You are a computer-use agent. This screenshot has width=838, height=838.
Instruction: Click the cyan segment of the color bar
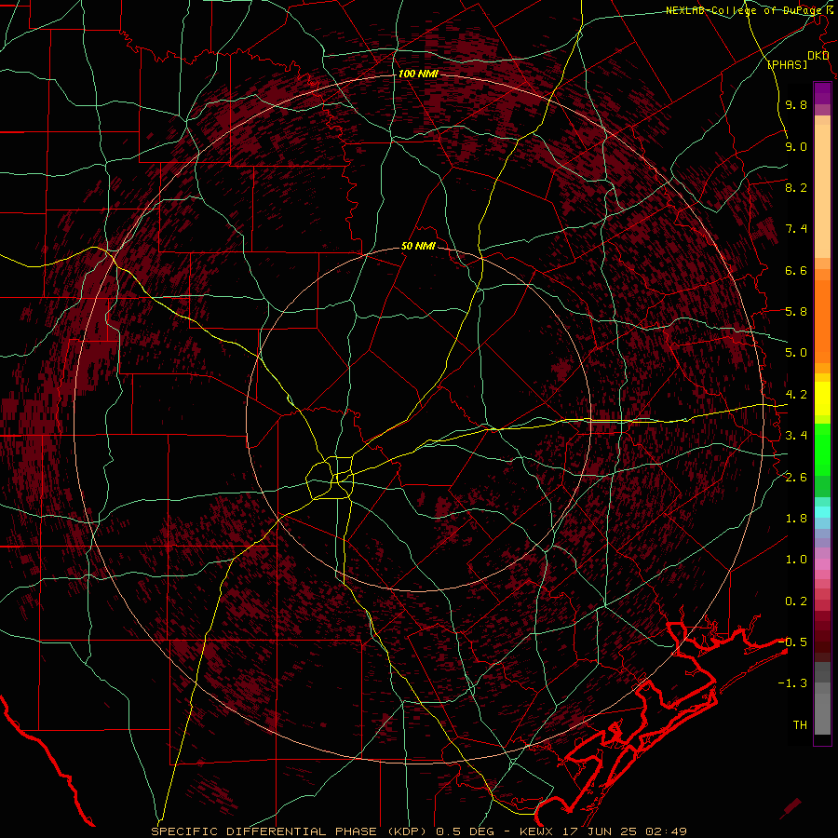tap(822, 512)
